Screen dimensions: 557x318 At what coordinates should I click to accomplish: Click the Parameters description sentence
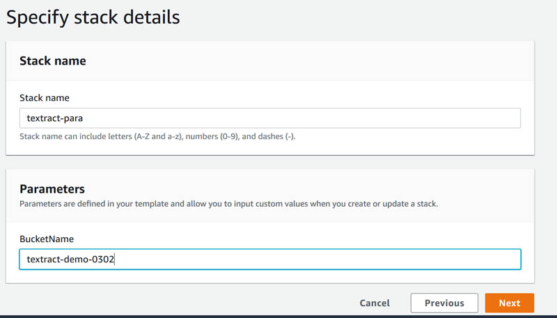pyautogui.click(x=229, y=204)
